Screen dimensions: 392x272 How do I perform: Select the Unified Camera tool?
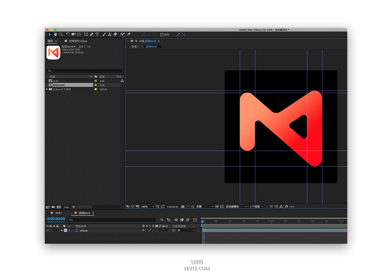73,35
